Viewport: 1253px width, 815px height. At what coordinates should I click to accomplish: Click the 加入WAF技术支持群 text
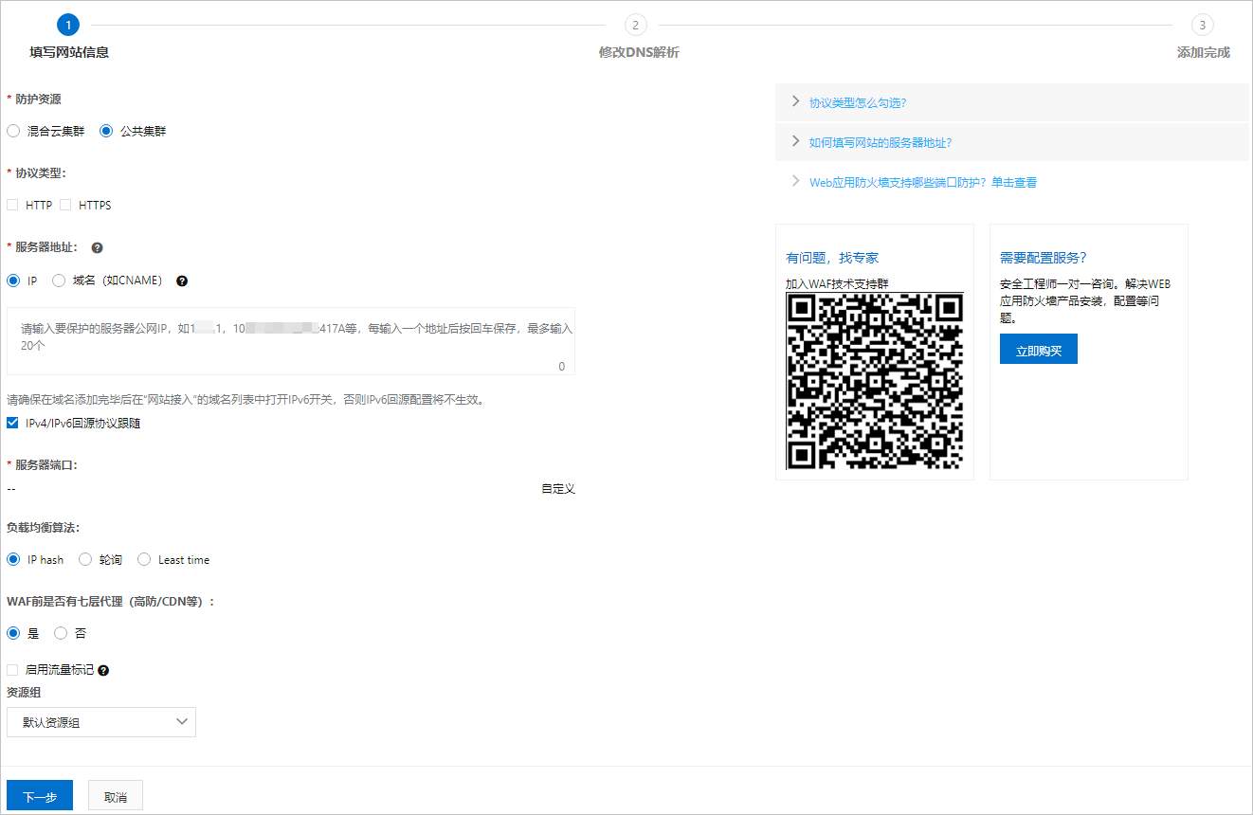[x=837, y=283]
